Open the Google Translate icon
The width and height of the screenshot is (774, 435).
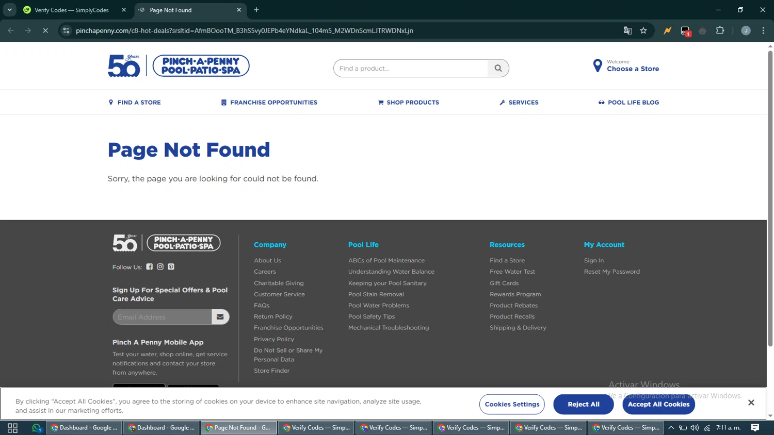pos(628,30)
